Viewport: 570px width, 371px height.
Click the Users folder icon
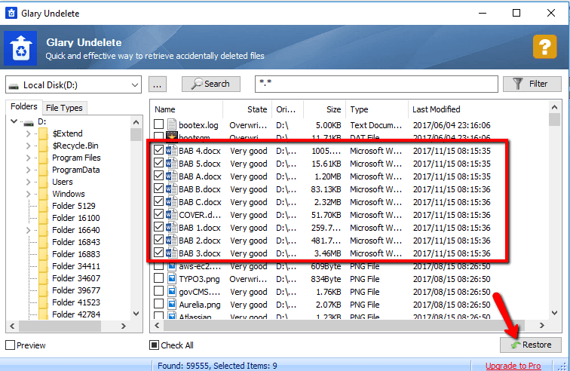[43, 182]
